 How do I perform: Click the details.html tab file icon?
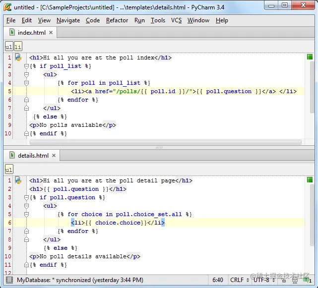[12, 155]
